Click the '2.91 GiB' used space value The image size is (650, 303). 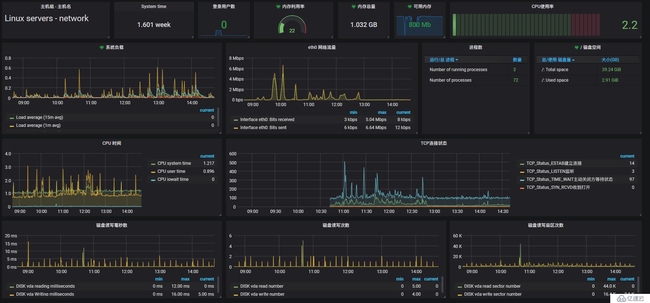pyautogui.click(x=610, y=80)
